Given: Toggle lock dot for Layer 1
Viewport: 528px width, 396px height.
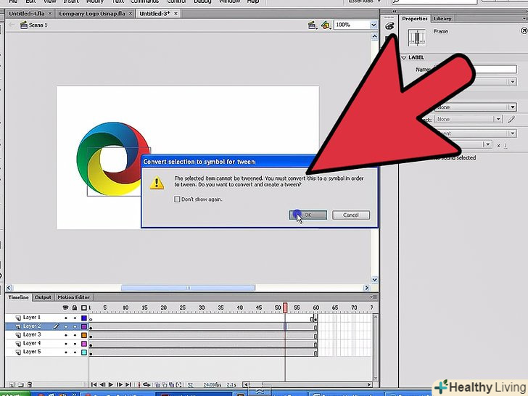Looking at the screenshot, I should tap(75, 318).
